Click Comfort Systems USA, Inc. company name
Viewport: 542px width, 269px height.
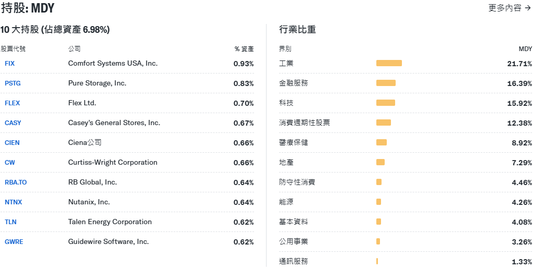[x=112, y=63]
